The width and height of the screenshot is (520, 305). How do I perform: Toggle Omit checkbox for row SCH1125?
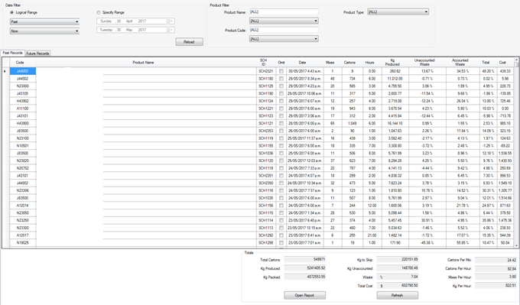pyautogui.click(x=281, y=86)
